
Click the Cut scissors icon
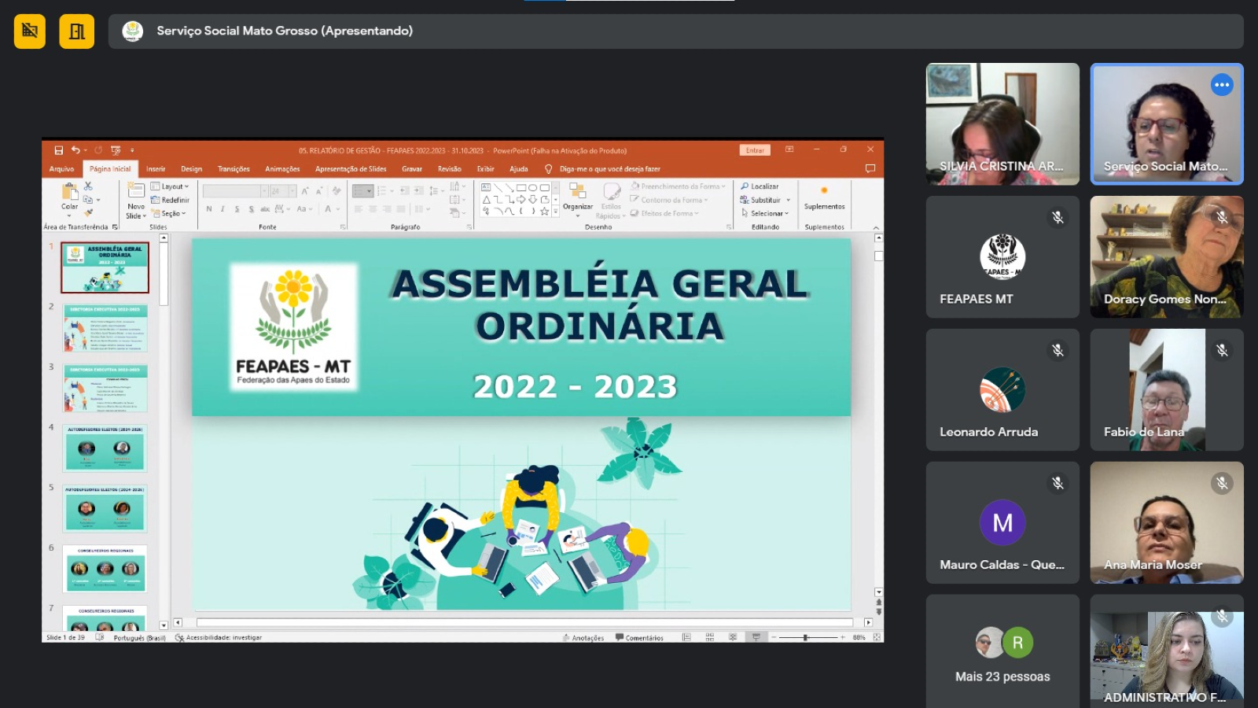[x=88, y=186]
